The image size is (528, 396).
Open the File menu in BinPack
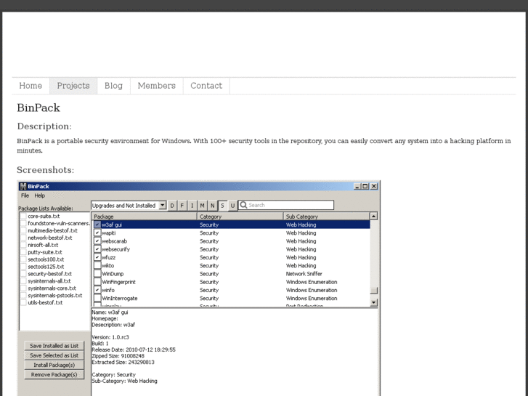[x=25, y=195]
